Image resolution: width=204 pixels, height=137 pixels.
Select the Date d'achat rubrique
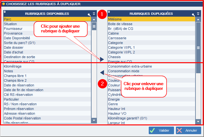pyautogui.click(x=47, y=52)
